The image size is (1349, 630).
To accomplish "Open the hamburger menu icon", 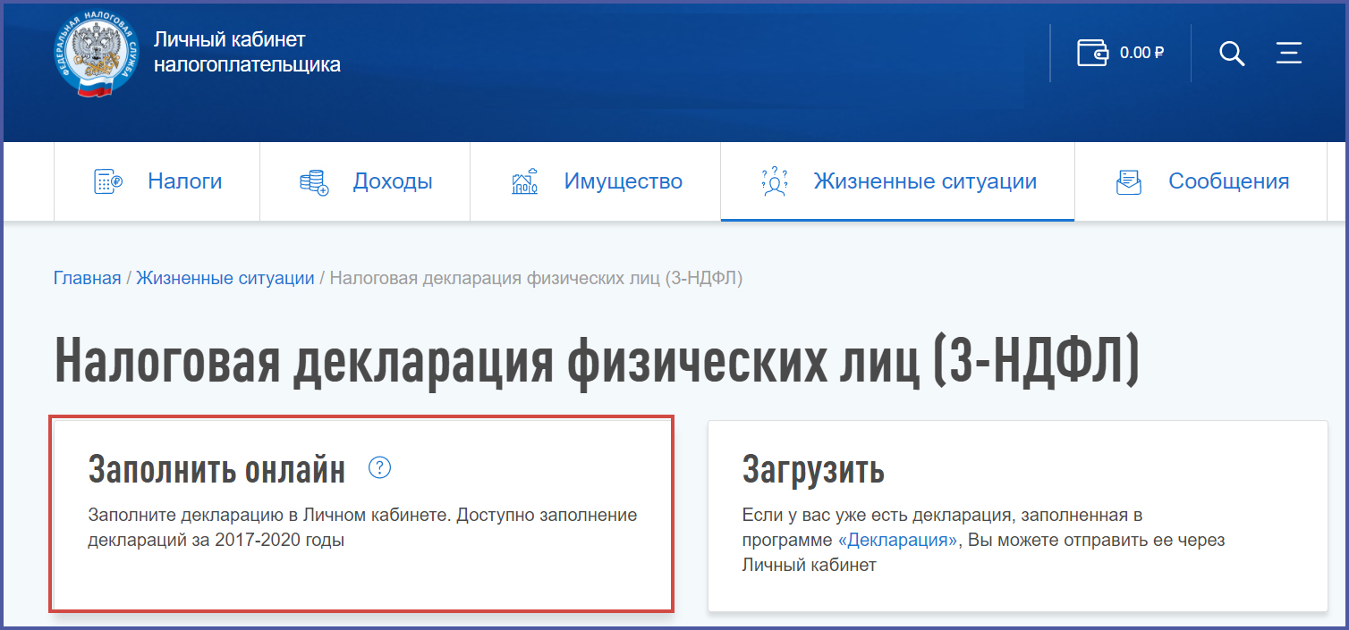I will click(1288, 53).
